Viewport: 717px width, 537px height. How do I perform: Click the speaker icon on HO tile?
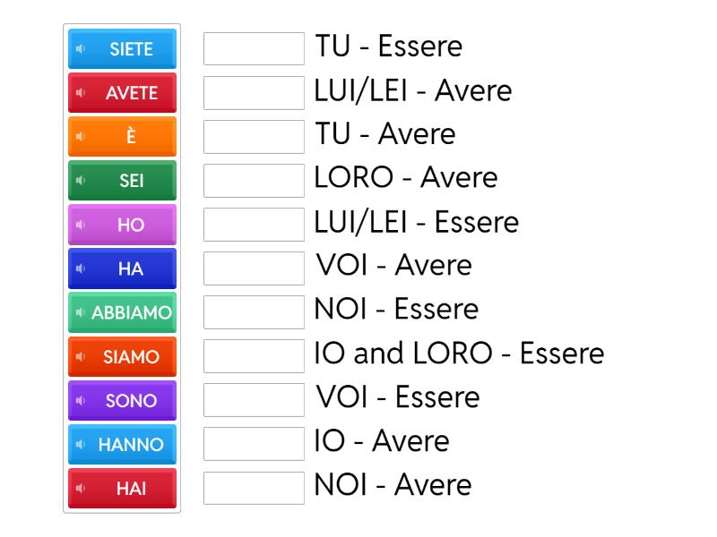tap(81, 225)
